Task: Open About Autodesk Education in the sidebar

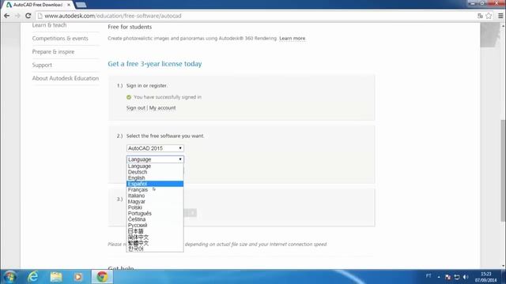Action: pos(66,78)
